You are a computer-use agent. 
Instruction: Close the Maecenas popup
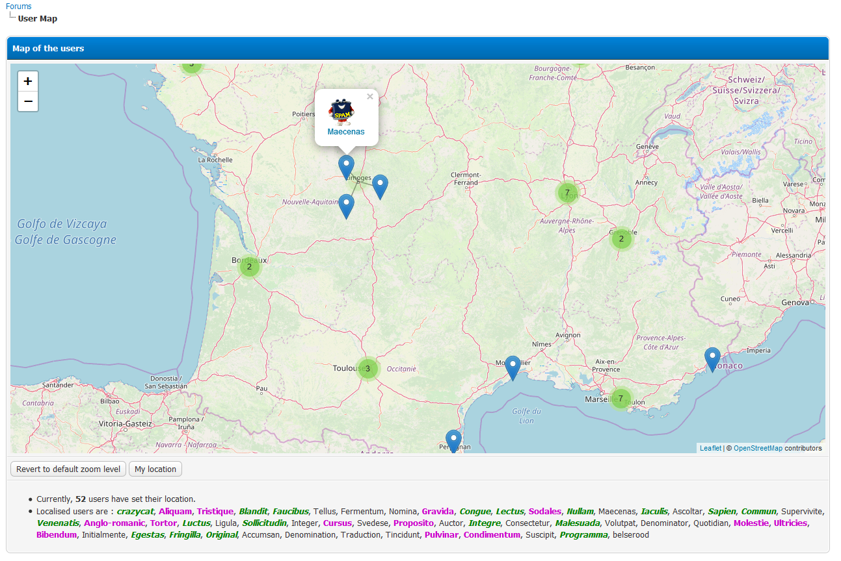pyautogui.click(x=370, y=97)
